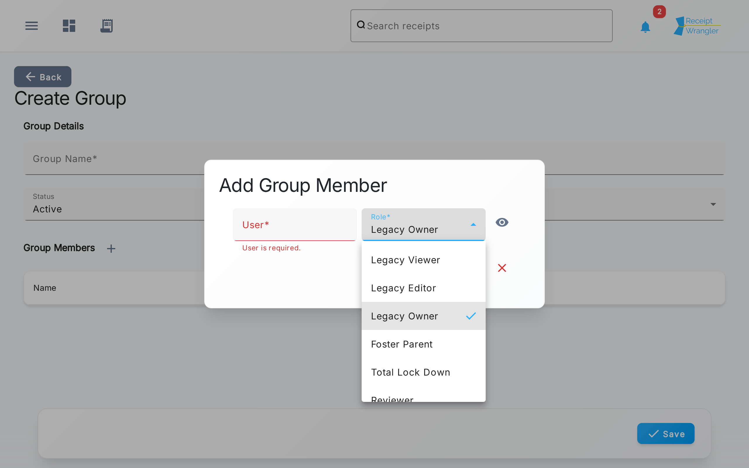Go back with the Back button
The image size is (749, 468).
[43, 76]
